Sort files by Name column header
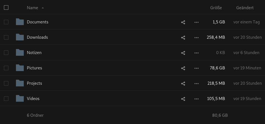The width and height of the screenshot is (265, 124). 32,8
